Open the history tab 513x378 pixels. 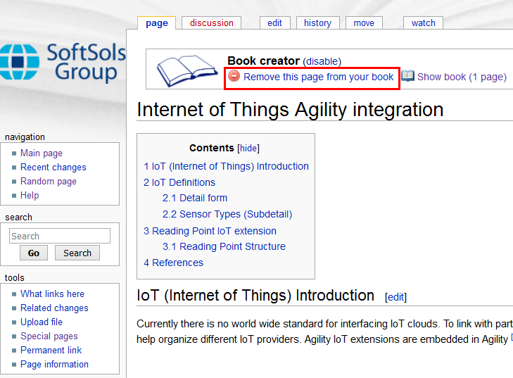coord(317,23)
